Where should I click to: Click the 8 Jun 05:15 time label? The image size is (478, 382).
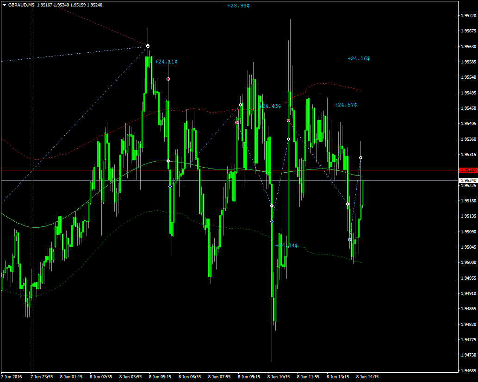[160, 376]
